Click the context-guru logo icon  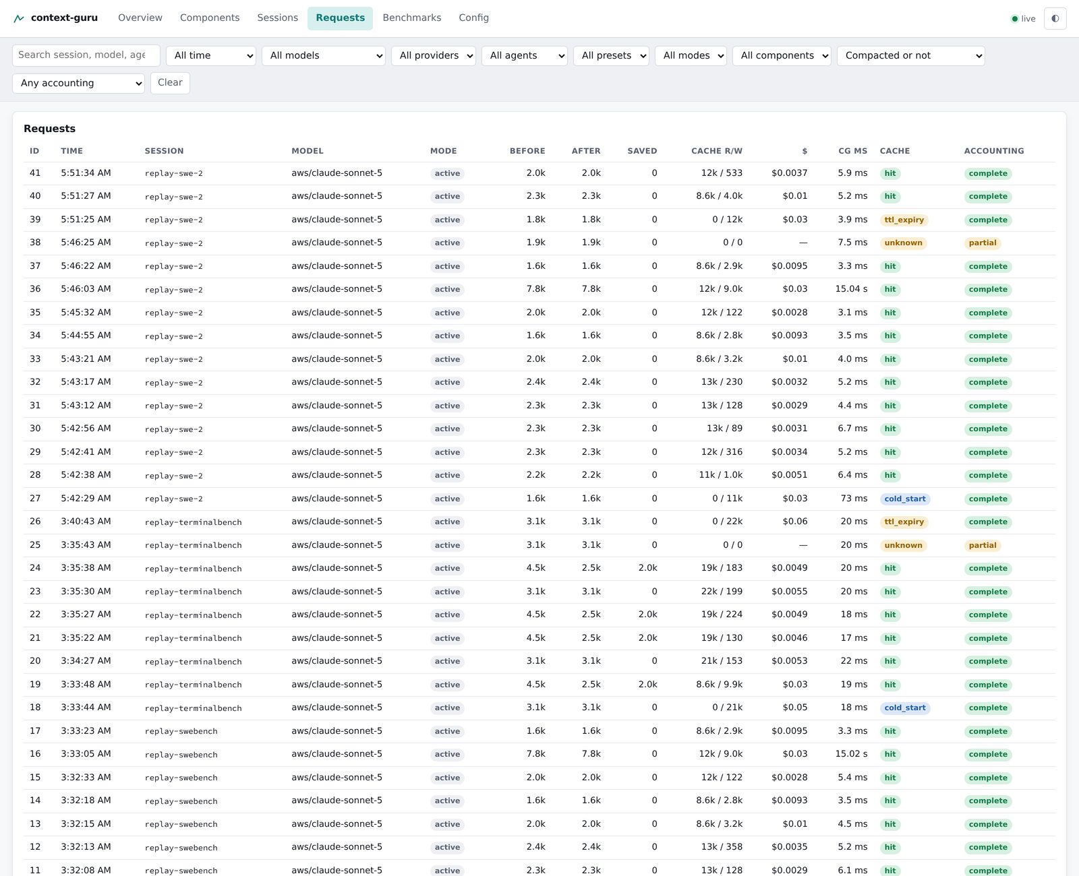pos(19,18)
